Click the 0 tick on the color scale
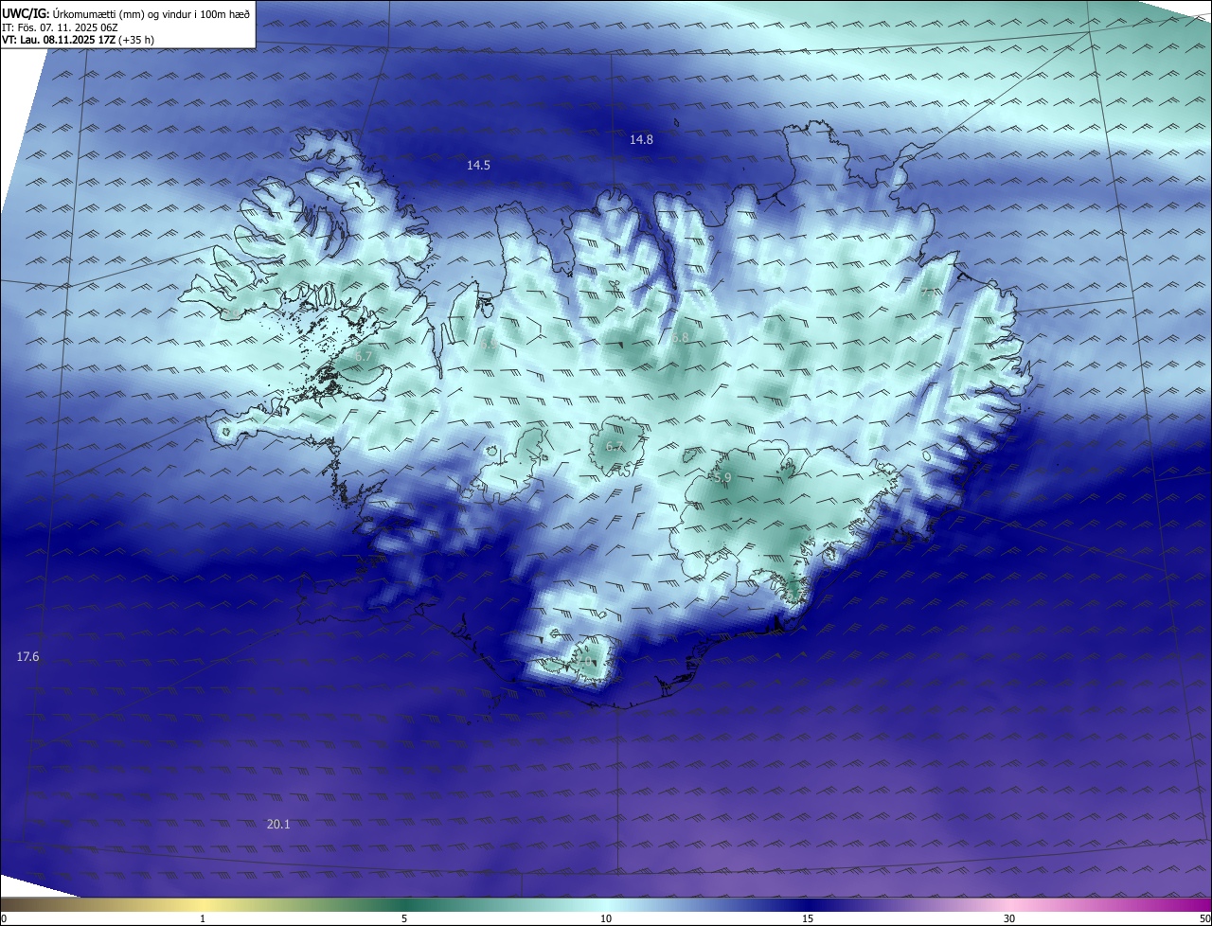 3,918
